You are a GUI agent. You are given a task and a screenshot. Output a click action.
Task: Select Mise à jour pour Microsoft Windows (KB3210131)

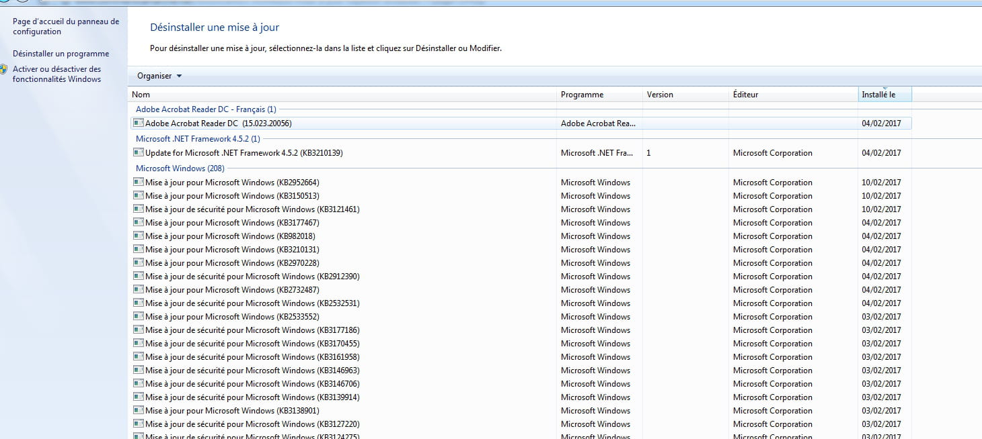(x=520, y=250)
